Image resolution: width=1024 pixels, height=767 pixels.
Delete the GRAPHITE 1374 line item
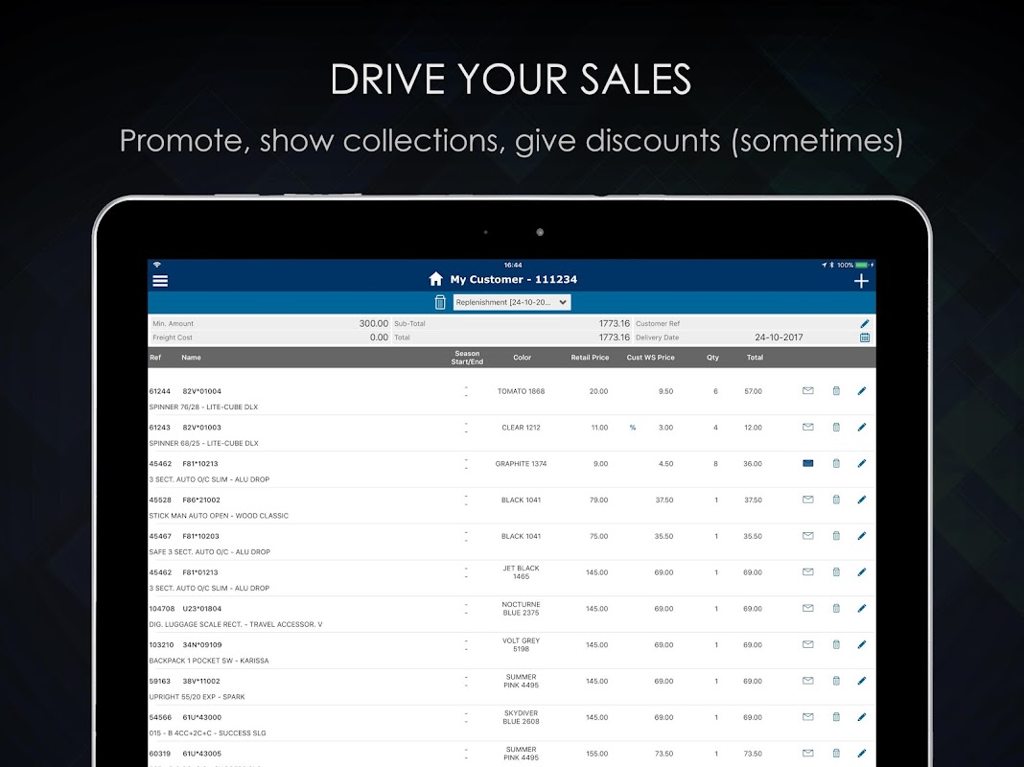[836, 463]
